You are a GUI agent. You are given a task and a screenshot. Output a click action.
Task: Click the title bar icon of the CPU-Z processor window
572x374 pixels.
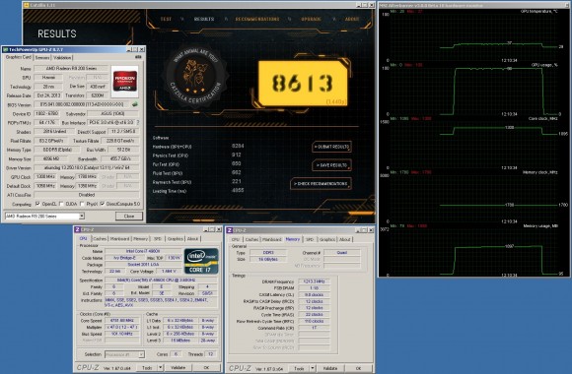click(x=77, y=229)
